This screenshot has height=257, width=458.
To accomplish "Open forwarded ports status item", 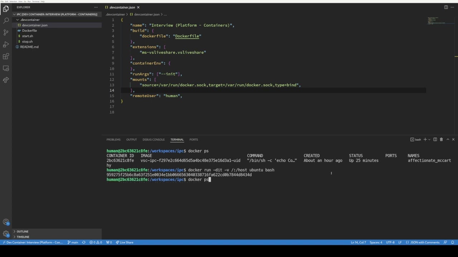I will click(109, 242).
